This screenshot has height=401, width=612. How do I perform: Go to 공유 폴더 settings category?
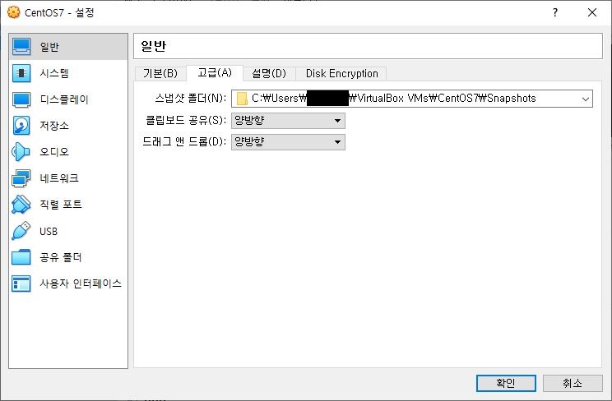click(68, 257)
